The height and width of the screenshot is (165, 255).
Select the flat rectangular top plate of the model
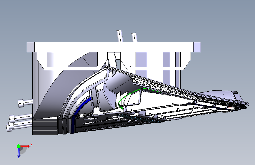114,47
